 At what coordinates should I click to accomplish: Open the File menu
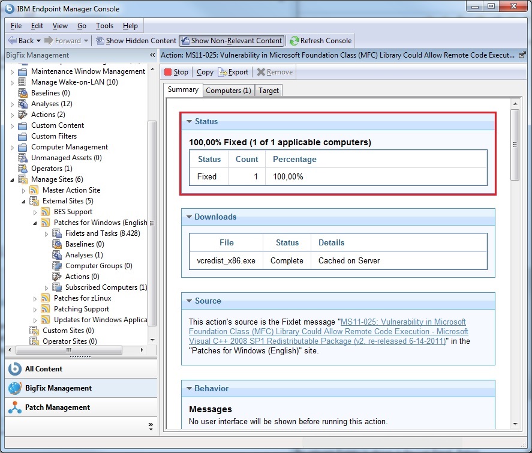16,26
